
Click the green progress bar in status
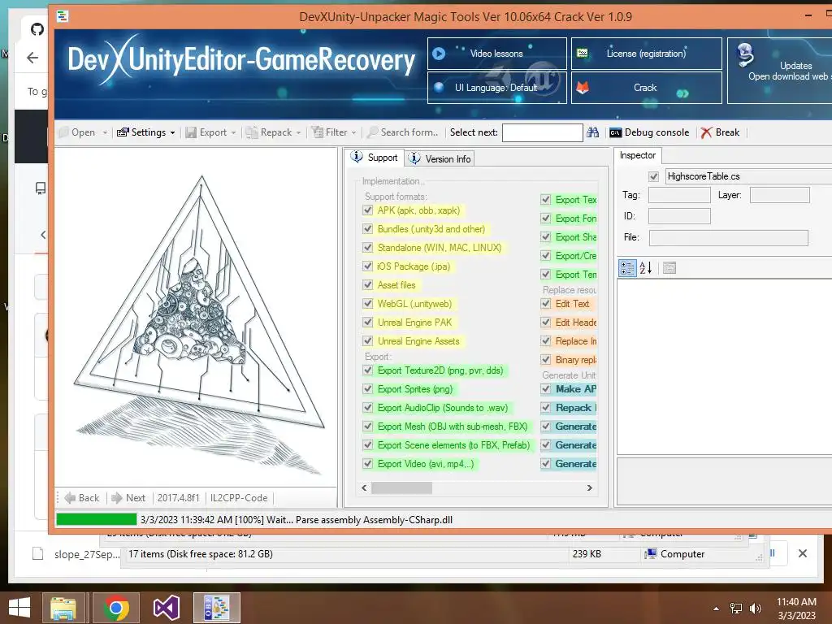click(x=96, y=519)
